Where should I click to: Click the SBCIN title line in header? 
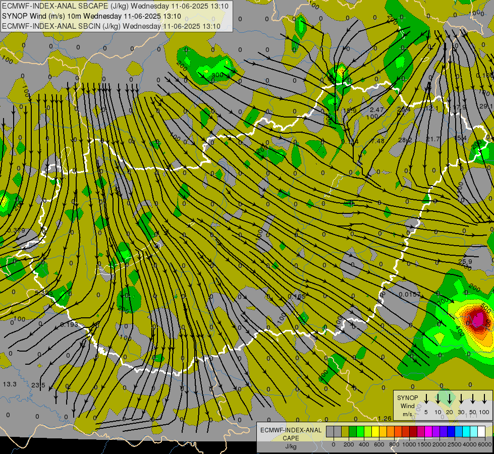(x=111, y=26)
